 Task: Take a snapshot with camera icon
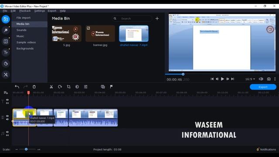pyautogui.click(x=269, y=79)
